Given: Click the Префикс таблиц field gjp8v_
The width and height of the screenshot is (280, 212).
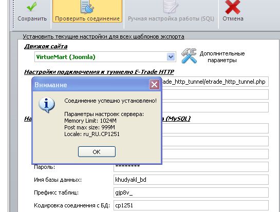Looking at the screenshot, I should coord(191,192).
